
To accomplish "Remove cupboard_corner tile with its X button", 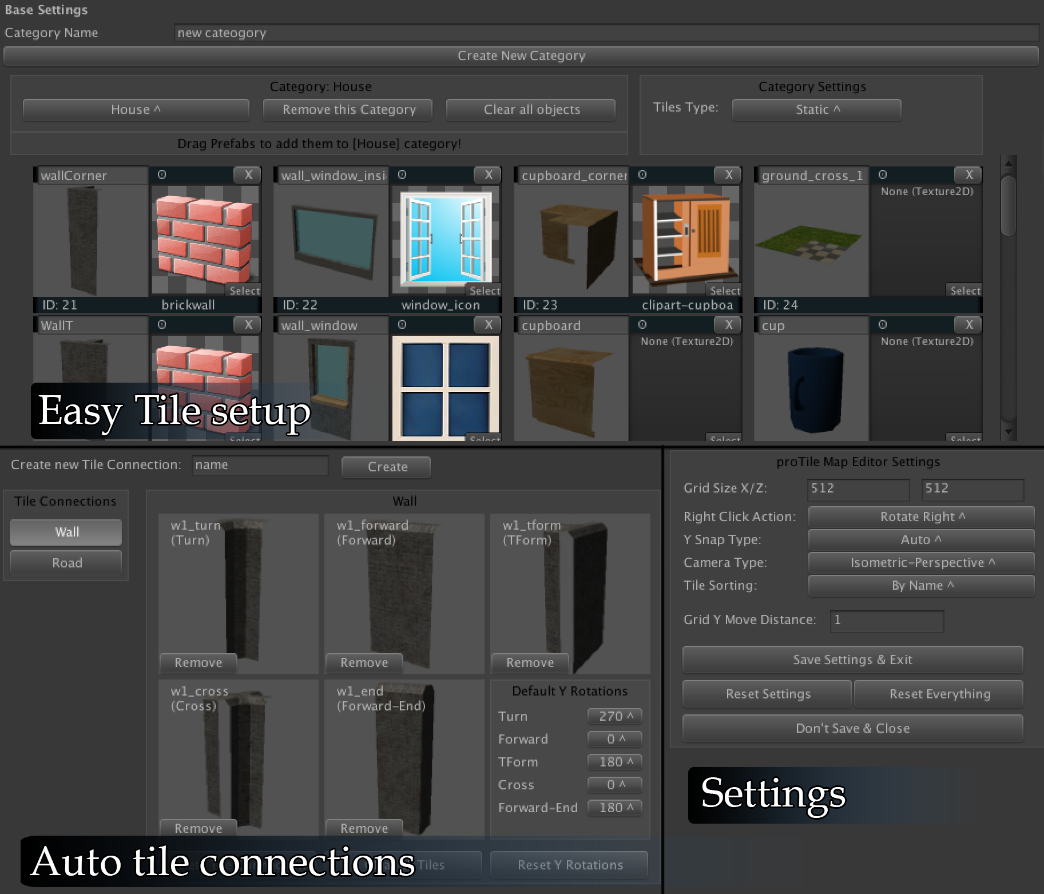I will pyautogui.click(x=728, y=175).
